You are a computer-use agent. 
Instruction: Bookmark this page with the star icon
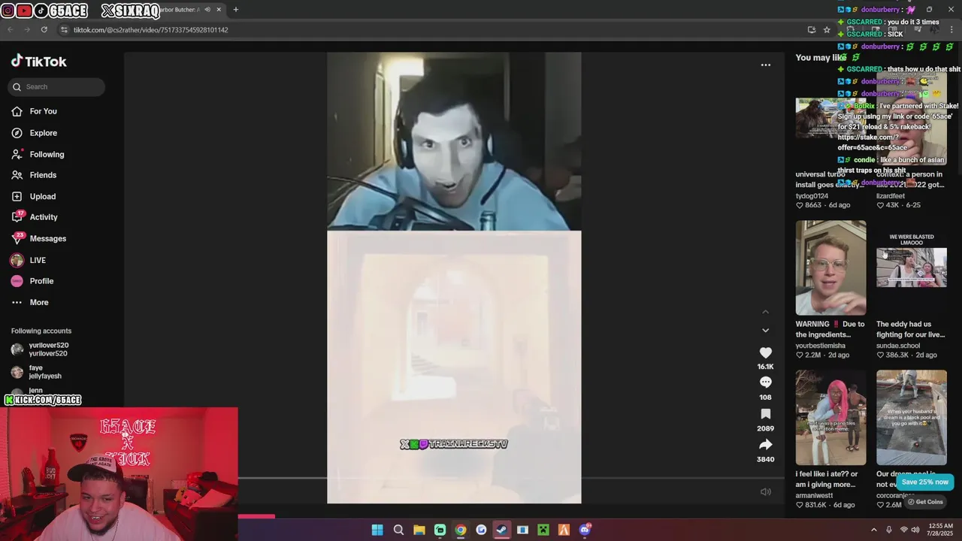coord(827,30)
